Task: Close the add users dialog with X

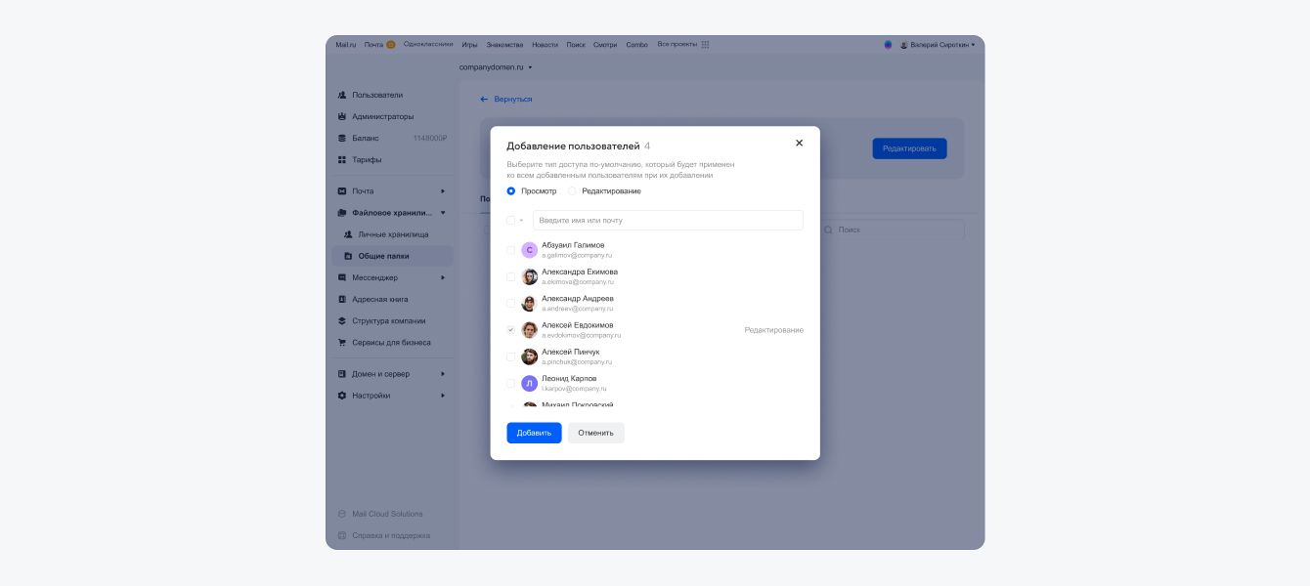Action: (x=799, y=143)
